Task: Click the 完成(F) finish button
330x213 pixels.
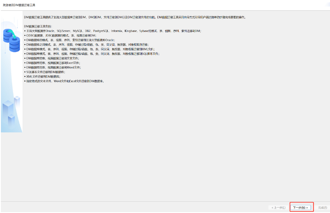Action: coord(323,208)
